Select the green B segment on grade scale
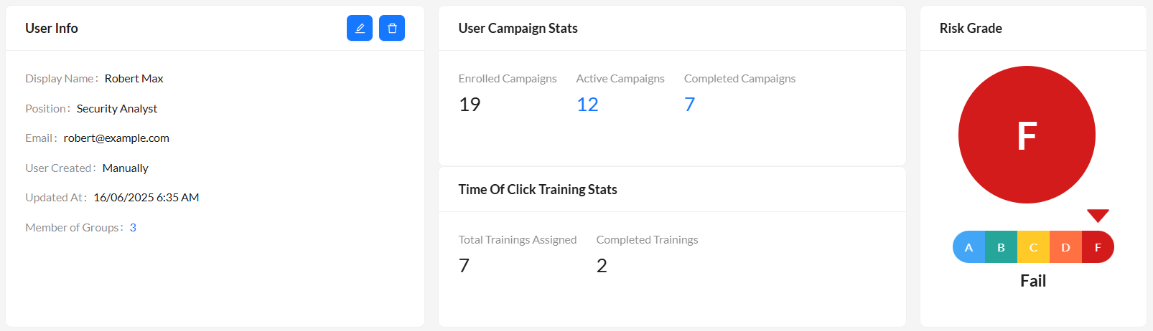Screen dimensions: 1153x331 tap(1001, 247)
